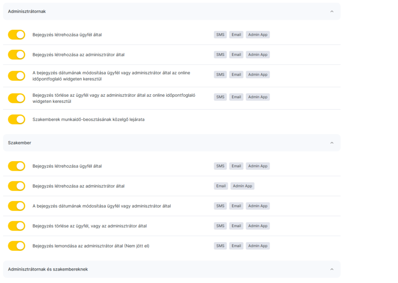Click Admin App tag in Bejegyzés lemondása row
The height and width of the screenshot is (283, 398).
click(x=258, y=246)
